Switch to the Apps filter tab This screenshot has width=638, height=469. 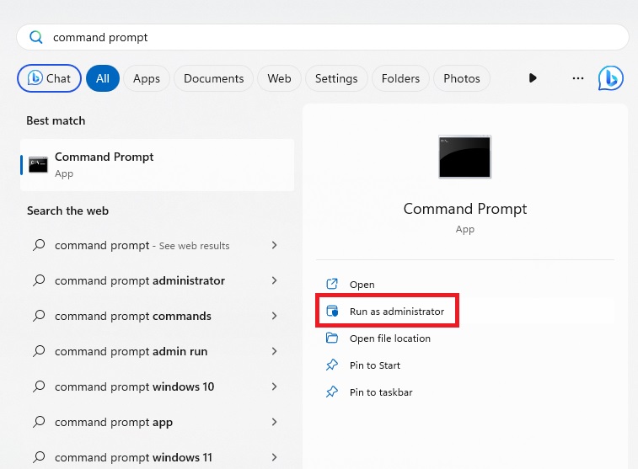(x=147, y=78)
